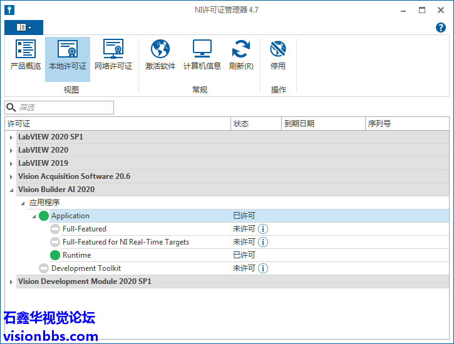
Task: Switch to 网络许可证 network license view
Action: click(113, 56)
